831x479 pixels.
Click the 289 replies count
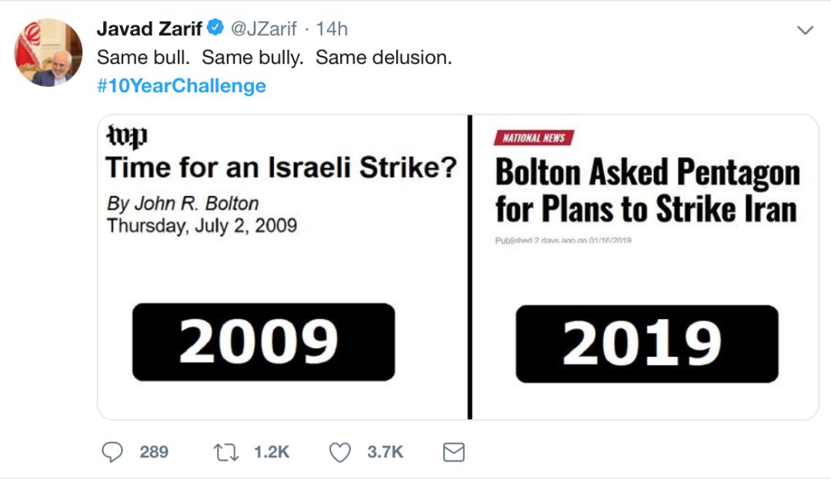point(154,452)
